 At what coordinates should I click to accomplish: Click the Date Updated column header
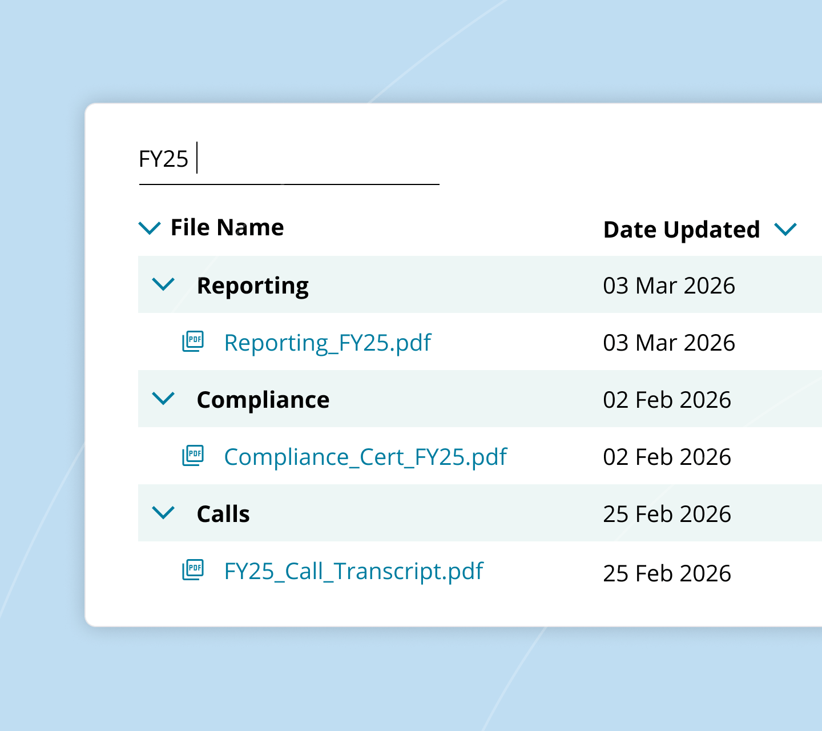click(682, 230)
